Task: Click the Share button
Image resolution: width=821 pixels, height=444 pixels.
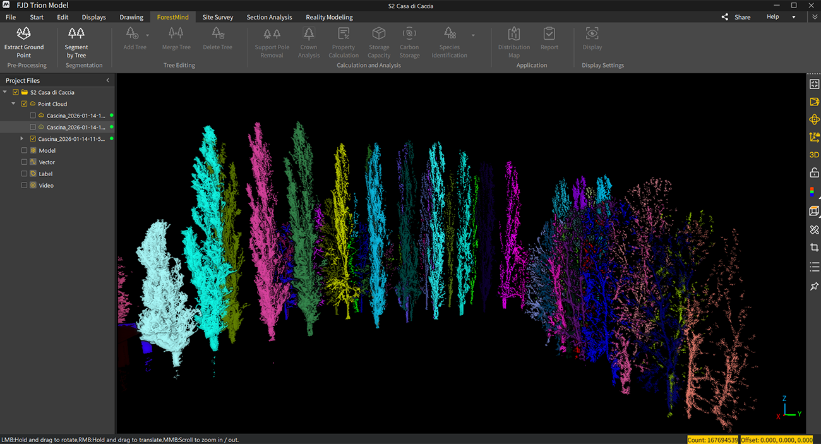Action: [736, 17]
